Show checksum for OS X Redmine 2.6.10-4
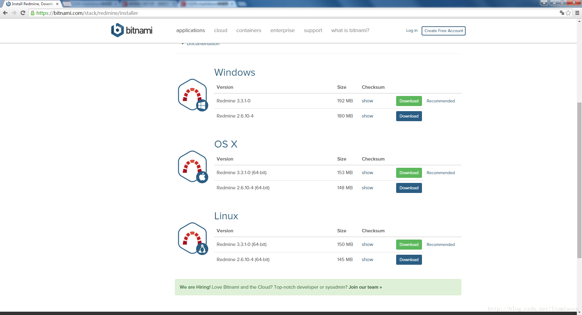The width and height of the screenshot is (582, 315). point(367,188)
